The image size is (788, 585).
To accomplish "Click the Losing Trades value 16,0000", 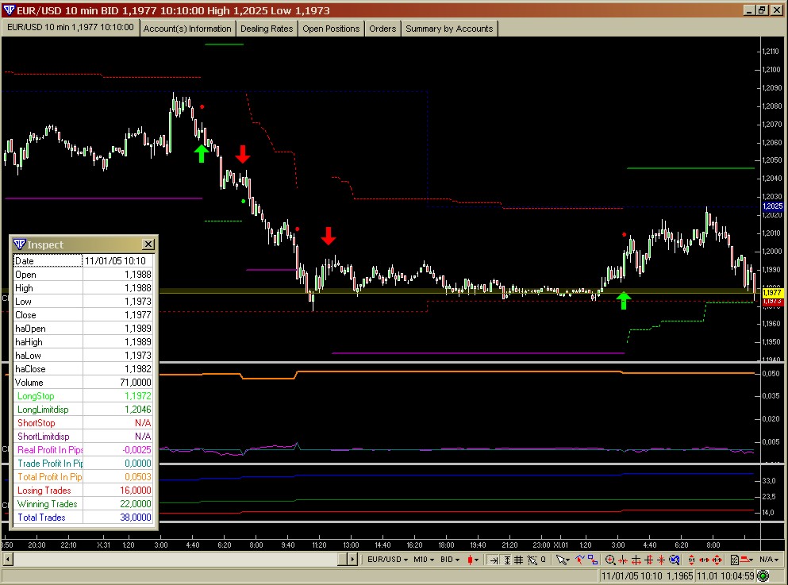I will (x=135, y=491).
